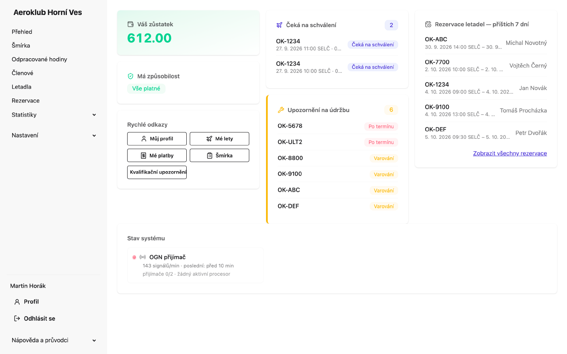
Task: Open the Členové sidebar item
Action: [x=22, y=73]
